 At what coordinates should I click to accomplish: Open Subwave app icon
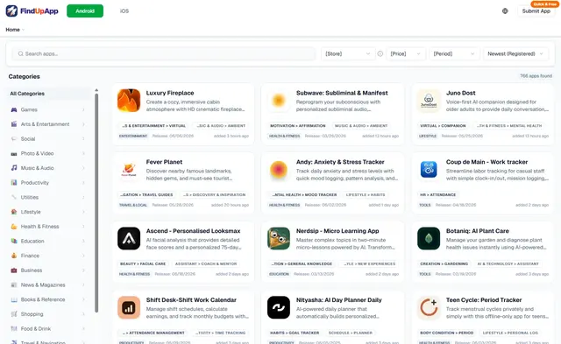[279, 101]
